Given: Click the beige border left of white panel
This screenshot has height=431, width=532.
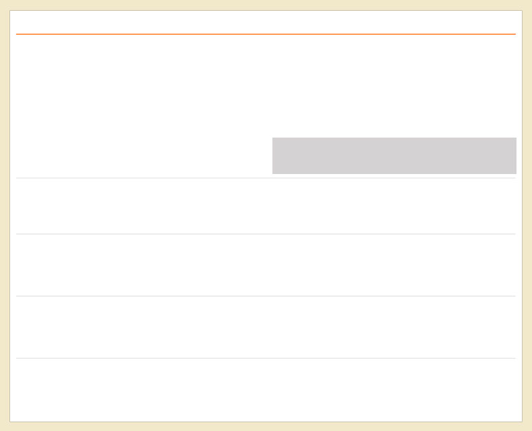Looking at the screenshot, I should point(5,216).
